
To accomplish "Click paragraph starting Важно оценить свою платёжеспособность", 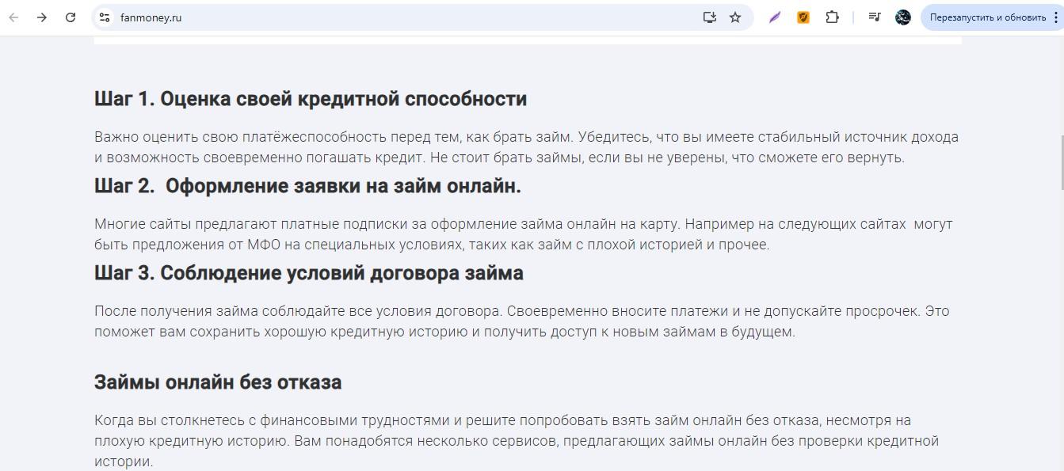I will (x=526, y=147).
